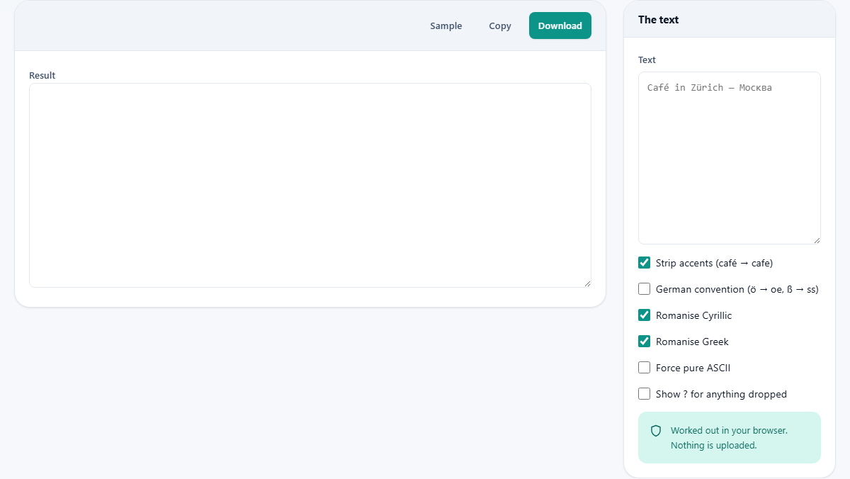Click the "Result" label
The height and width of the screenshot is (479, 850).
pyautogui.click(x=42, y=75)
